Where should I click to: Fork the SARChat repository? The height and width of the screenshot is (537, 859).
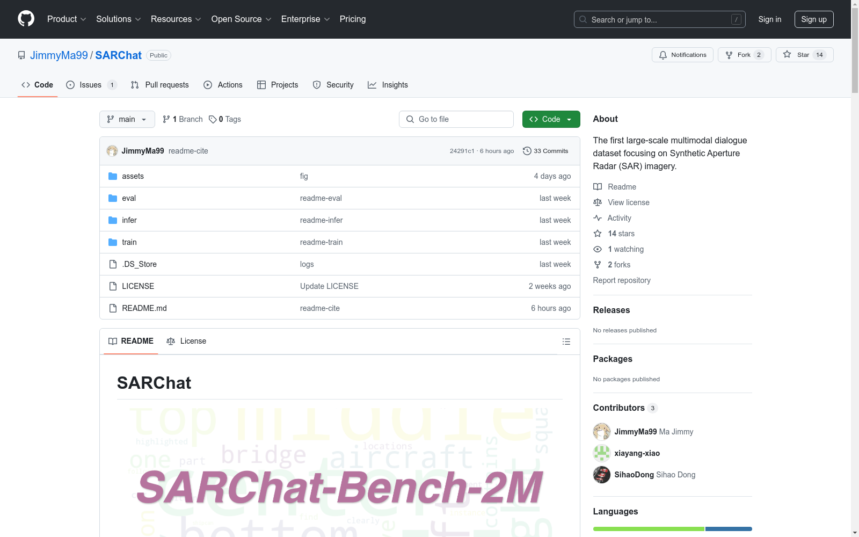point(744,55)
